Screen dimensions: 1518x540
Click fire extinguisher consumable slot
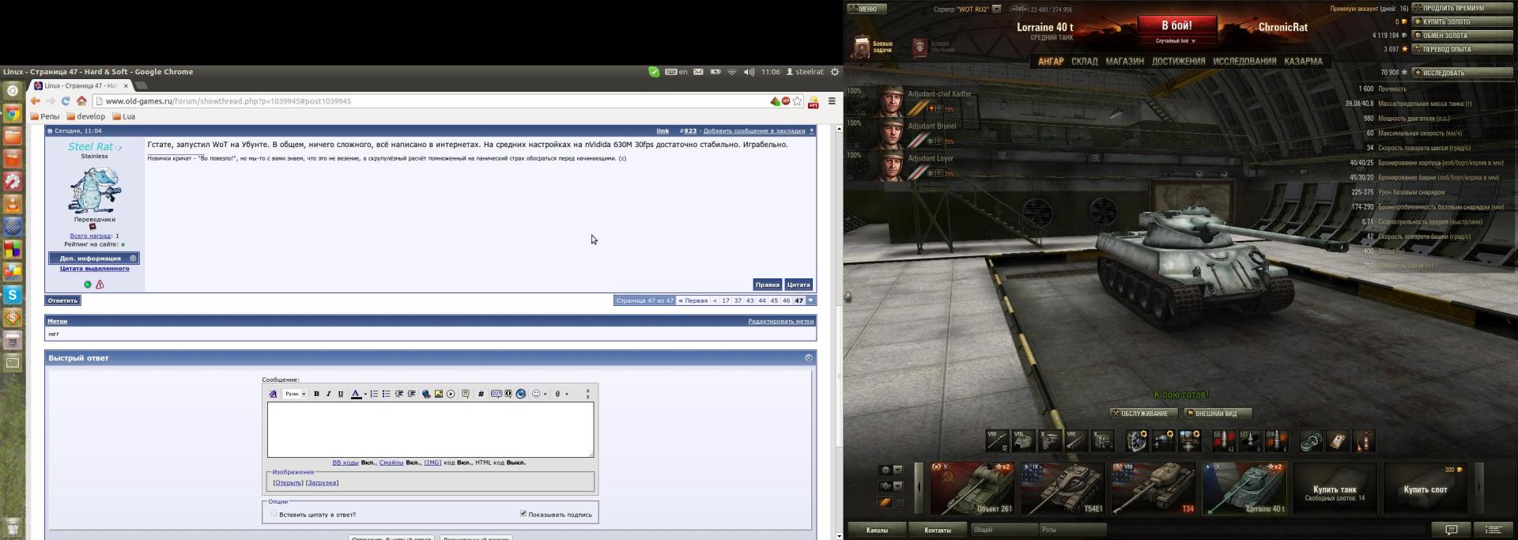[x=1364, y=441]
